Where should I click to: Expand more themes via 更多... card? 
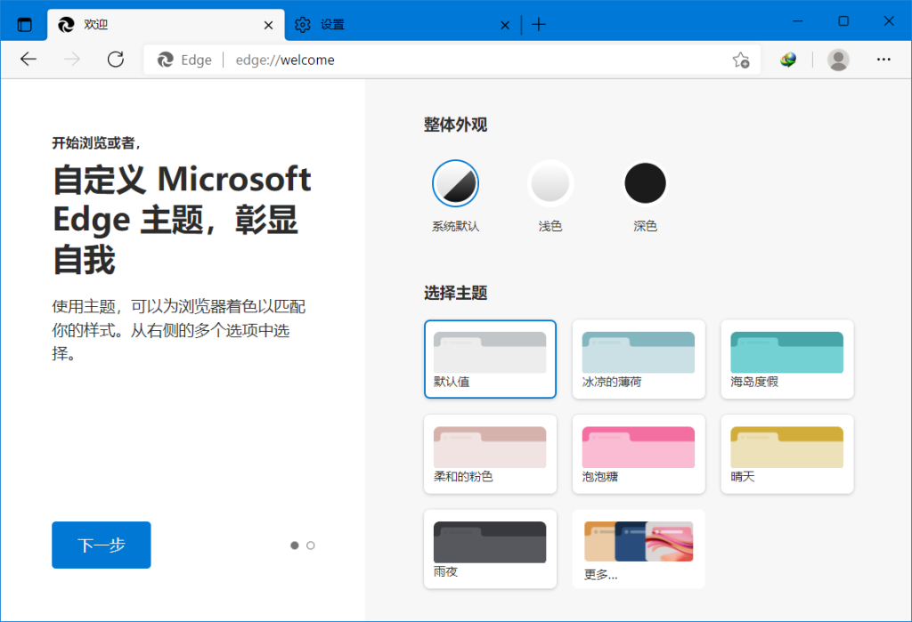pyautogui.click(x=638, y=549)
